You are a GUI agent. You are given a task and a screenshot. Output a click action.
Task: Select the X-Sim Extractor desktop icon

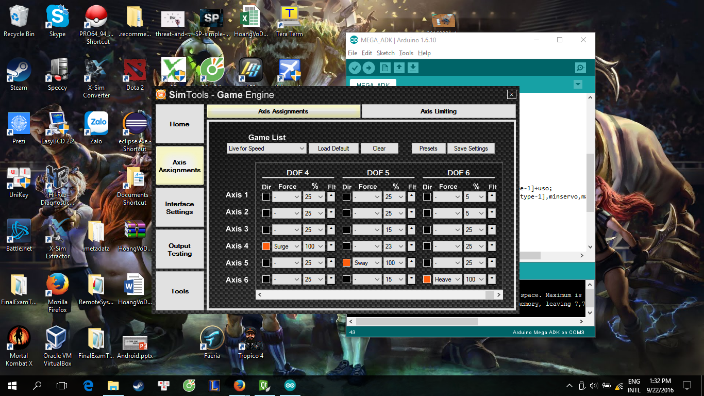[57, 239]
